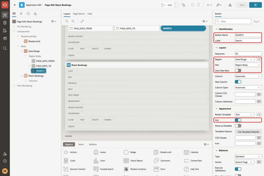Switch to Rendering tree tab
Screen dimensions: 264x176
pyautogui.click(x=14, y=14)
